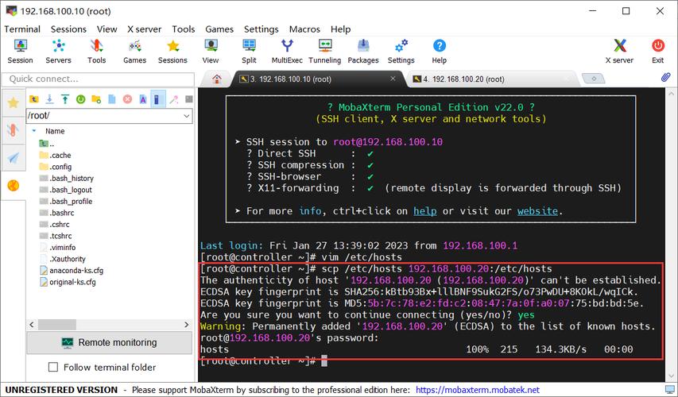Refresh the SFTP folder with green icon
Screen dimensions: 678x397
click(x=80, y=99)
